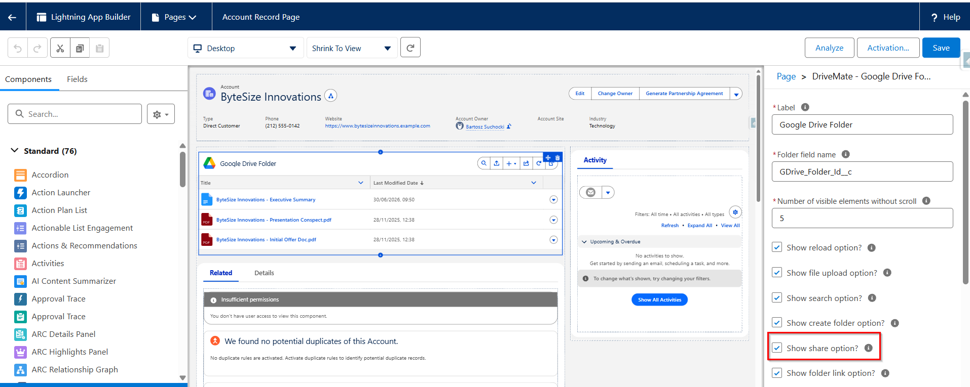970x387 pixels.
Task: Click the Folder field name input
Action: pos(862,171)
